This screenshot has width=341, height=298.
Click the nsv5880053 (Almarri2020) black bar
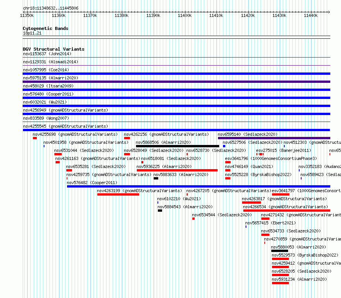coord(279,251)
